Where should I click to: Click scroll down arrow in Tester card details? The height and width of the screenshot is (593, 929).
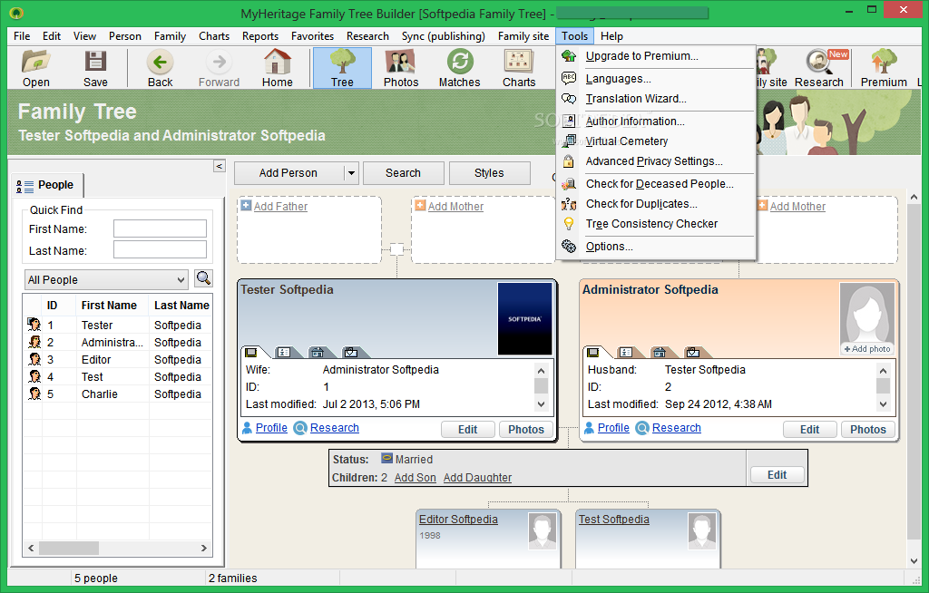(541, 404)
